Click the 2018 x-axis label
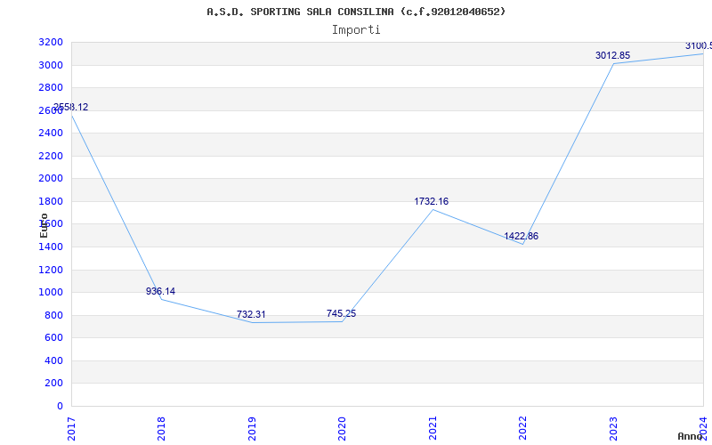This screenshot has width=712, height=445. [x=162, y=429]
